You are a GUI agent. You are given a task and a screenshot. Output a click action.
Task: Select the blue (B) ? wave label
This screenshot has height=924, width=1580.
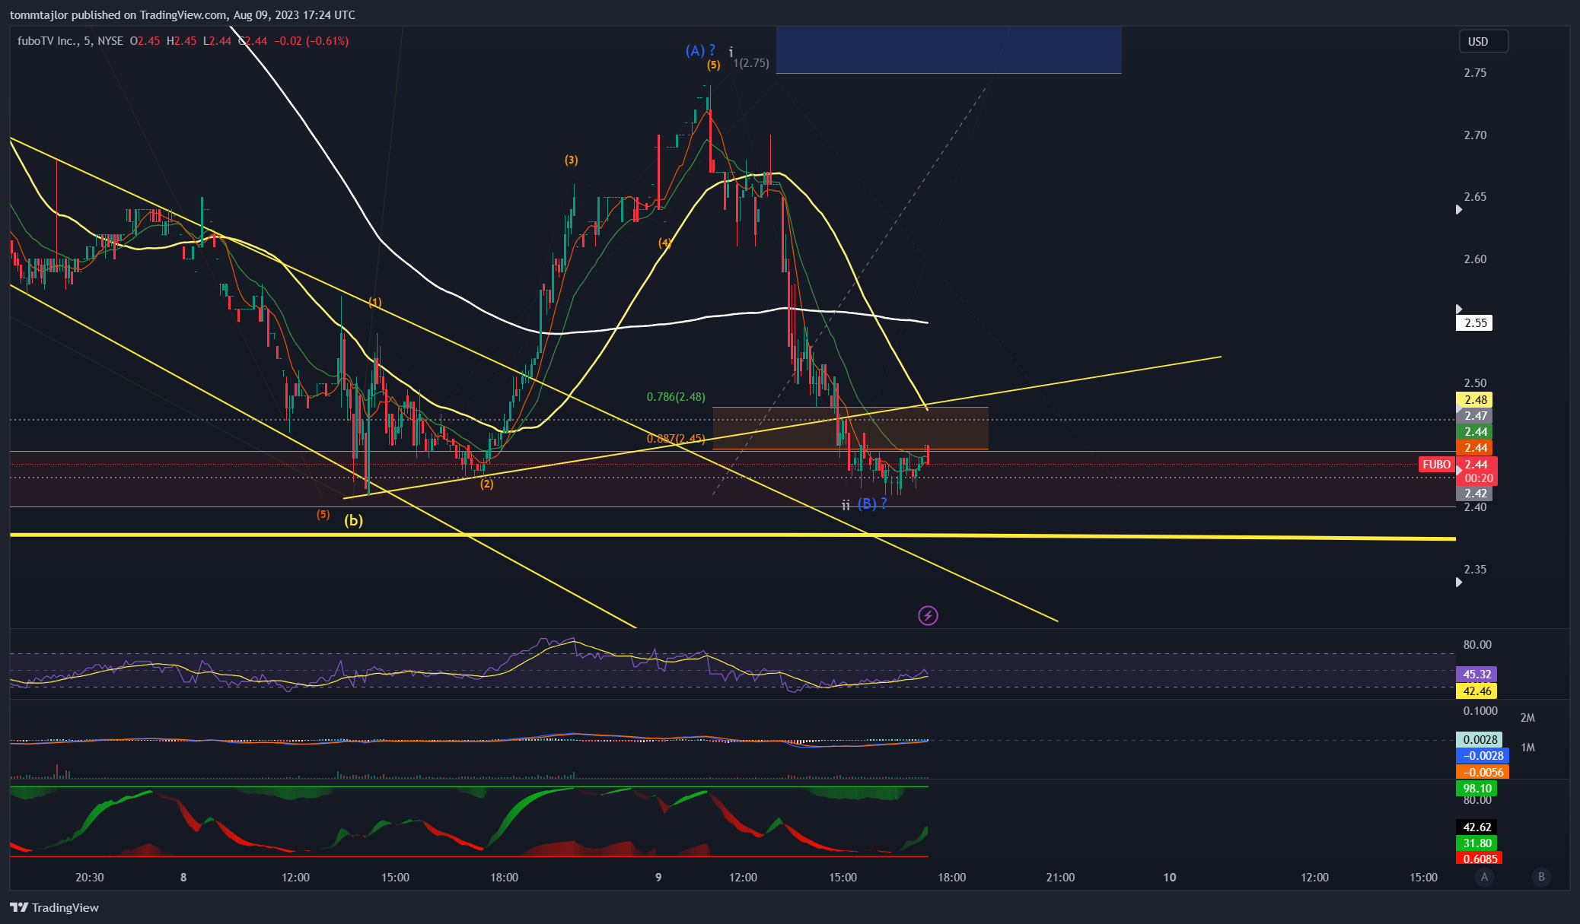click(x=872, y=504)
